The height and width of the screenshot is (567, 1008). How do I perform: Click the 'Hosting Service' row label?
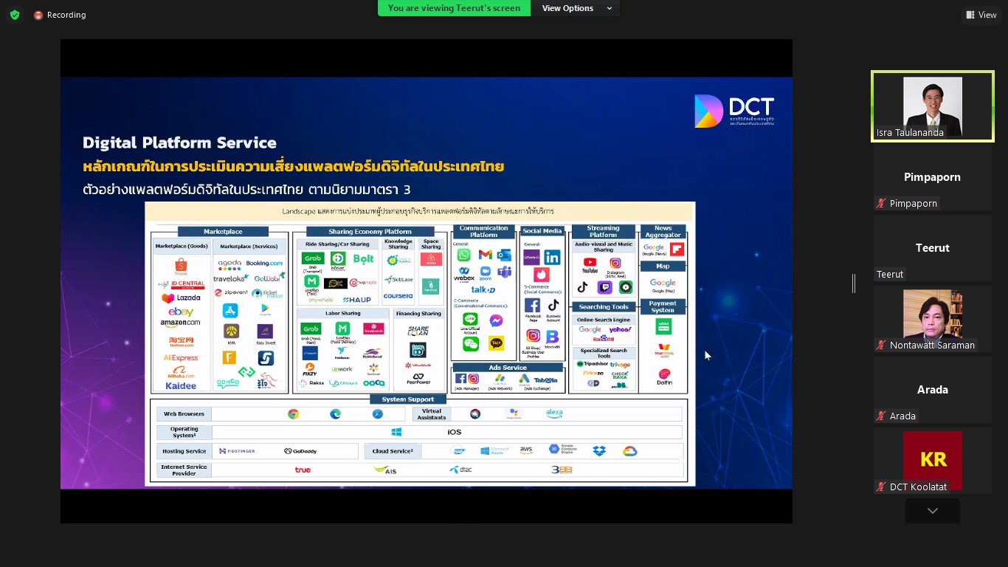pos(184,451)
